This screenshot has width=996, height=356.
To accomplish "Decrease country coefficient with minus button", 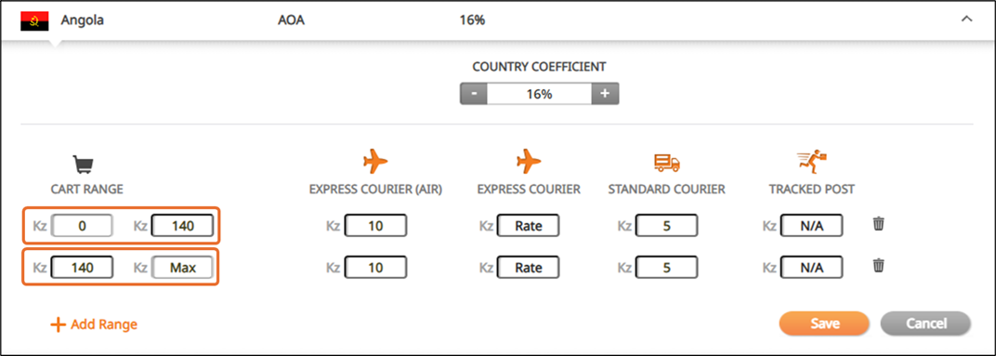I will 474,94.
